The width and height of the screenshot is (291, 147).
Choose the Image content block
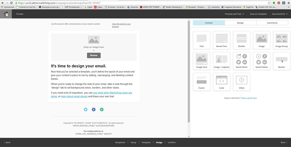[x=262, y=40]
